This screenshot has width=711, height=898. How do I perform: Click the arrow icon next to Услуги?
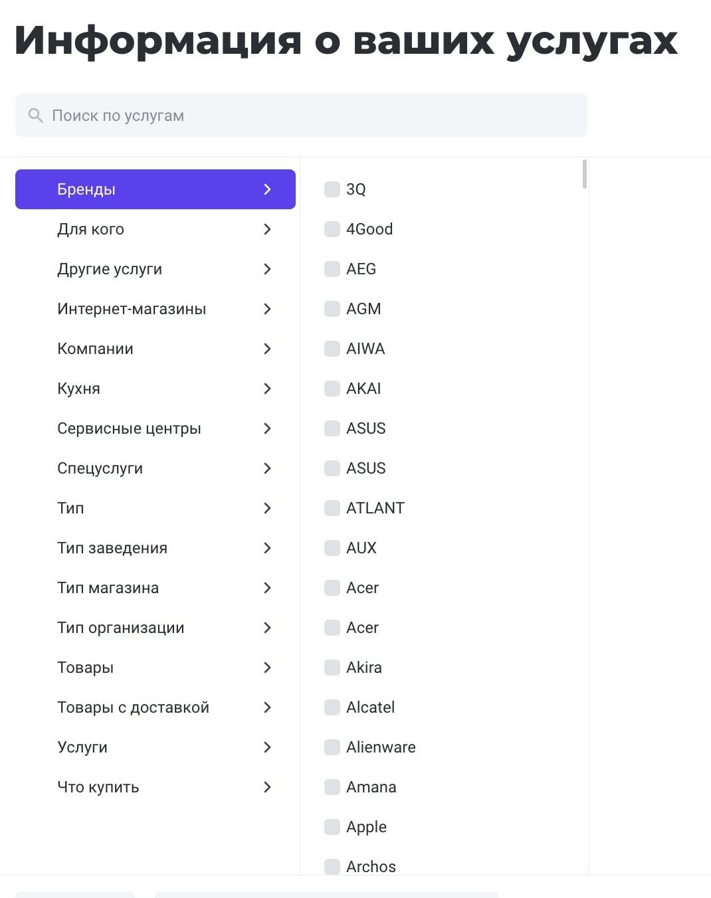tap(267, 747)
